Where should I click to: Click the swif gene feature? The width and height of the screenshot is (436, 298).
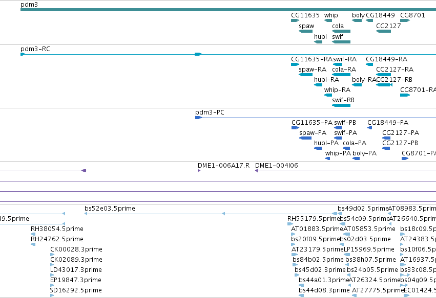pyautogui.click(x=341, y=42)
